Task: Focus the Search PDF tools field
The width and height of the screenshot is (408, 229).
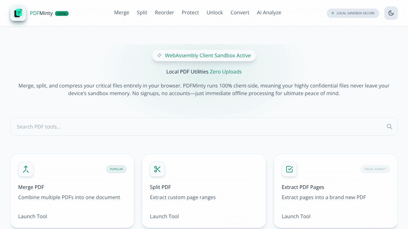Action: [x=204, y=127]
